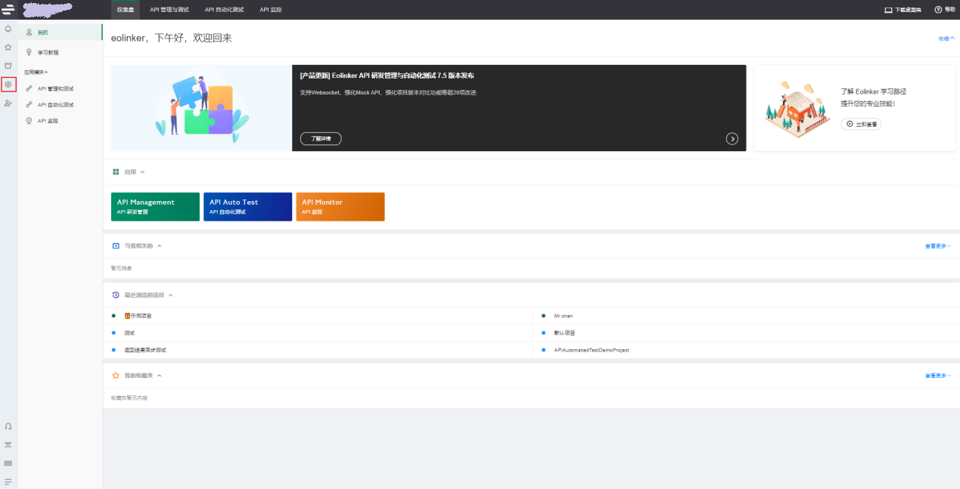Click the download desktop client laptop icon
This screenshot has height=489, width=960.
888,10
